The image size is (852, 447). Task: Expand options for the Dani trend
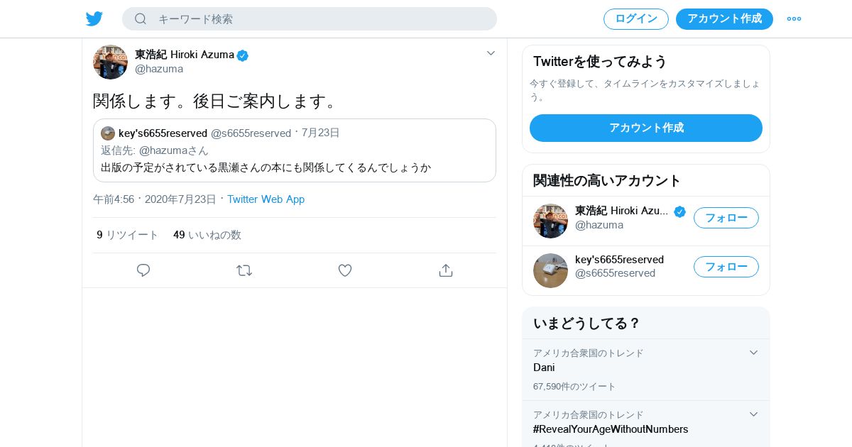[x=753, y=353]
